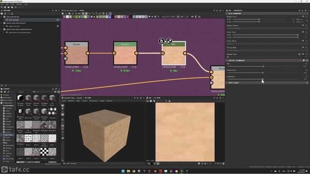
Task: Open the Lights menu in 3D view
Action: [x=78, y=101]
